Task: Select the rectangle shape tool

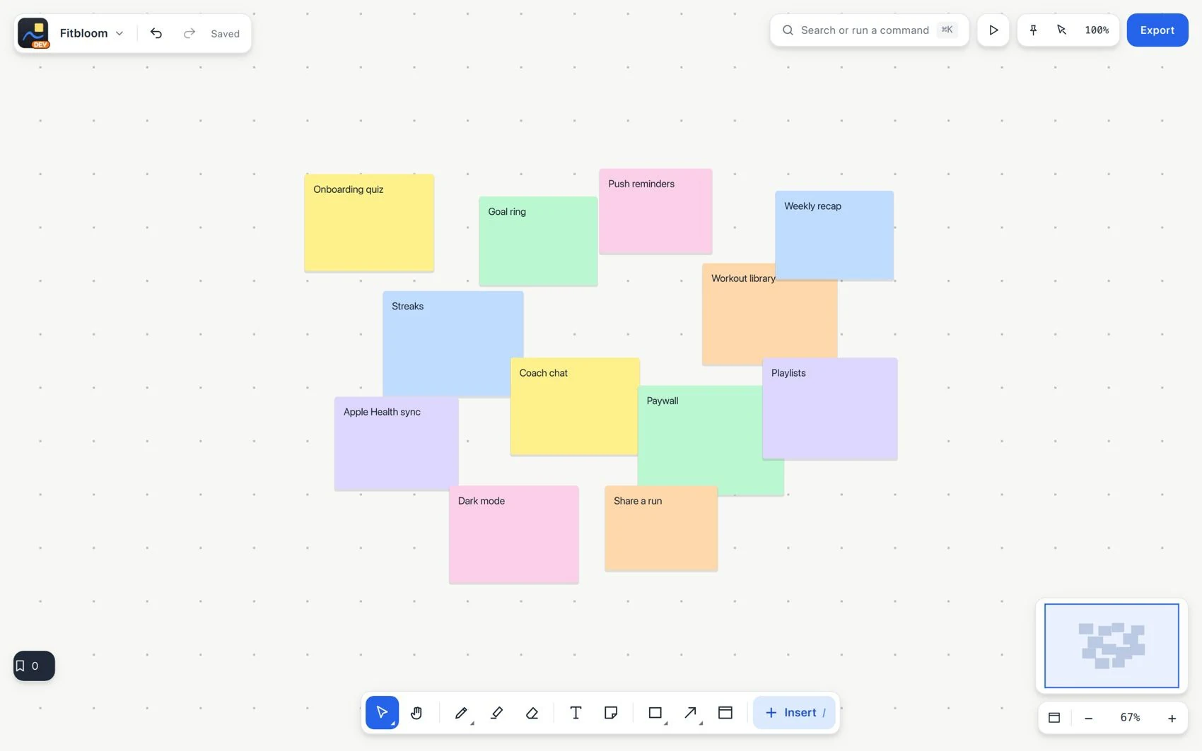Action: coord(655,712)
